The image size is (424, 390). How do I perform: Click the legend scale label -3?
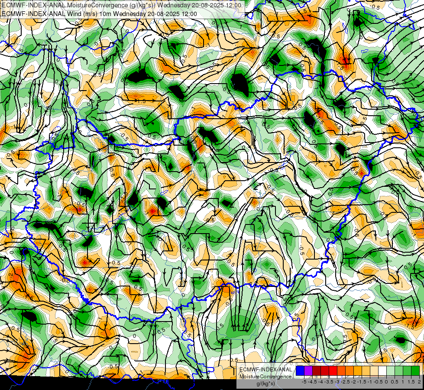337,382
